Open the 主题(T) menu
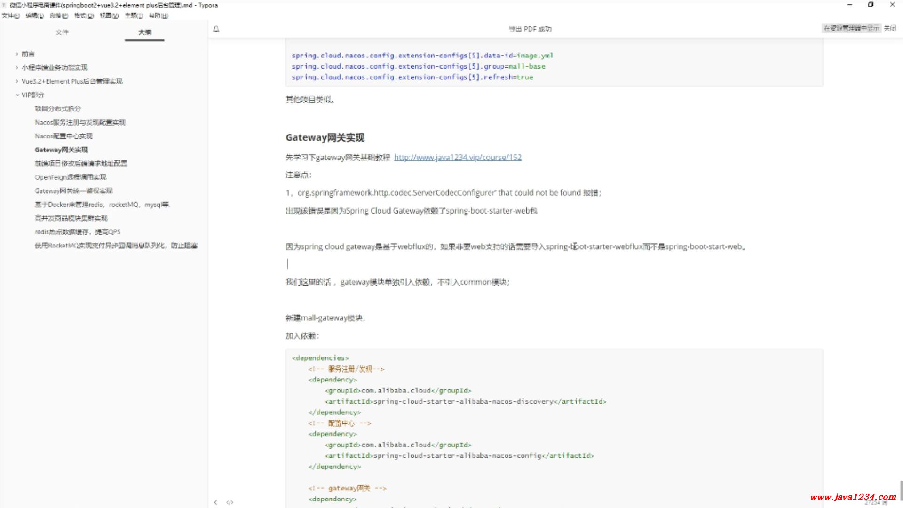This screenshot has height=508, width=903. 134,16
